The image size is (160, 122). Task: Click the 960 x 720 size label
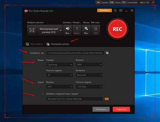(x=144, y=2)
